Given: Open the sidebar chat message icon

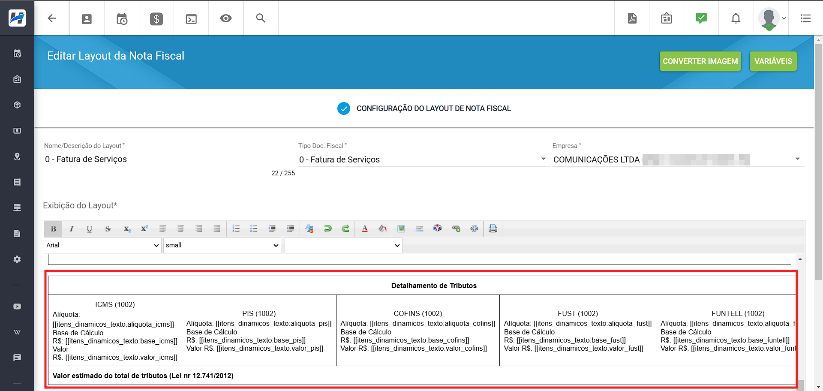Looking at the screenshot, I should point(17,358).
